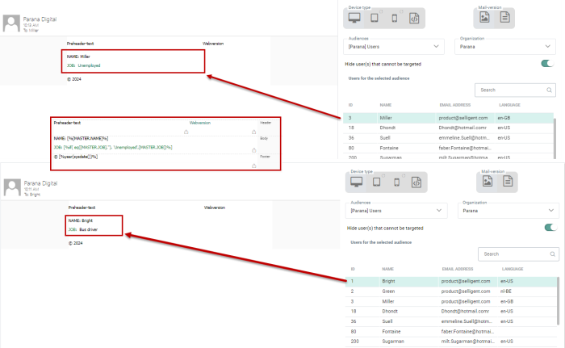Toggle 'Hide user(s)' switch in upper panel

pyautogui.click(x=548, y=63)
